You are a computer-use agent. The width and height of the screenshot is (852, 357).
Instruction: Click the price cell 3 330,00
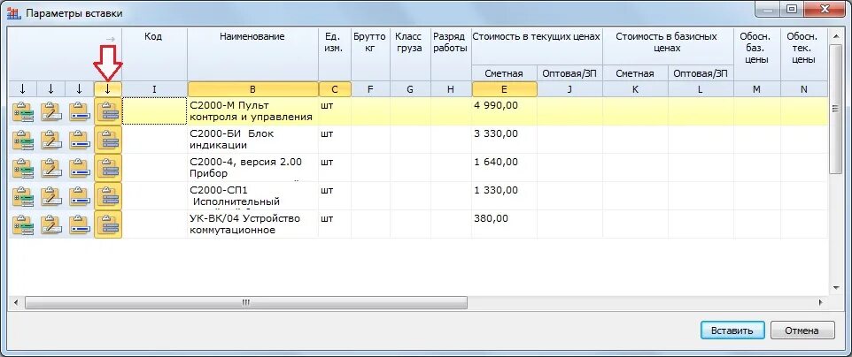pos(504,140)
